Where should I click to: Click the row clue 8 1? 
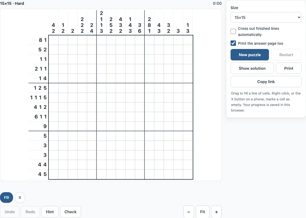click(x=43, y=40)
